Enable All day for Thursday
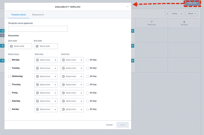 [88, 85]
